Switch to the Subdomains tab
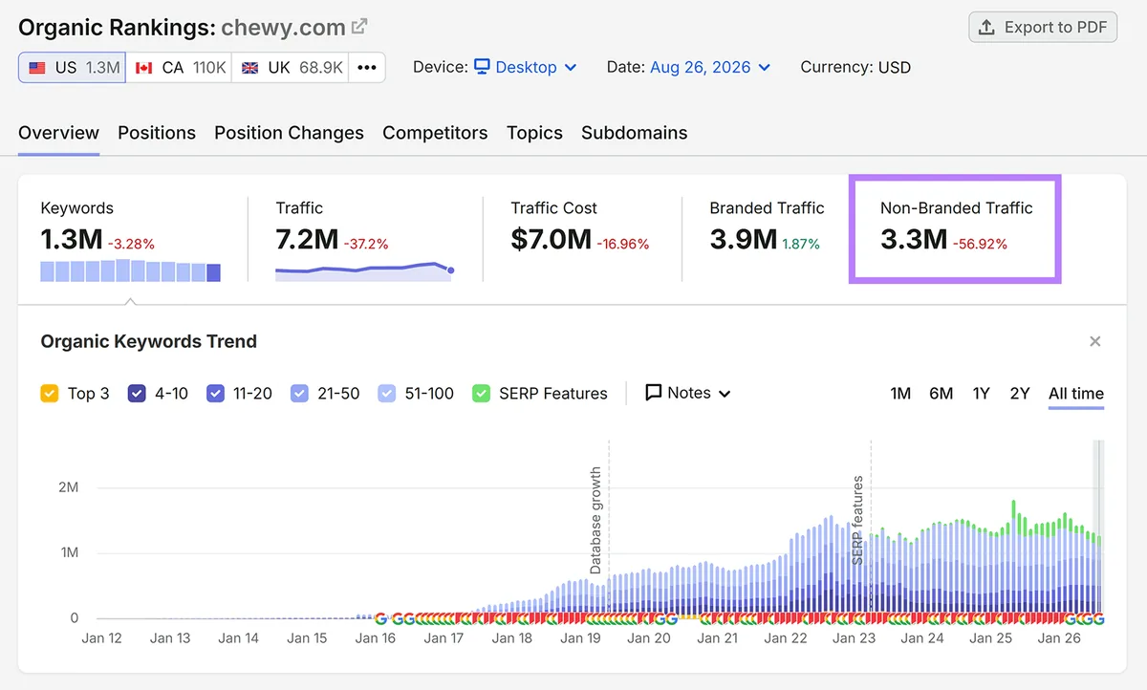This screenshot has height=690, width=1147. (634, 133)
